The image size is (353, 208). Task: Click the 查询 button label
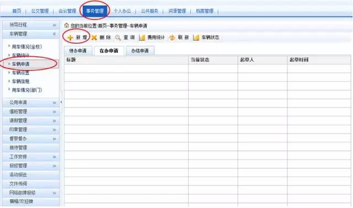(129, 38)
